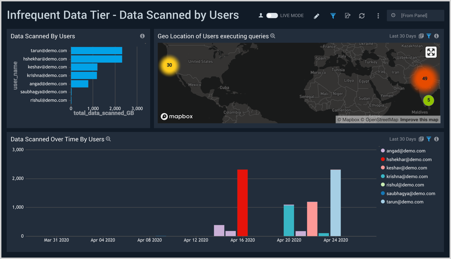
Task: Open the dashboard filters via the blue funnel icon
Action: [333, 16]
